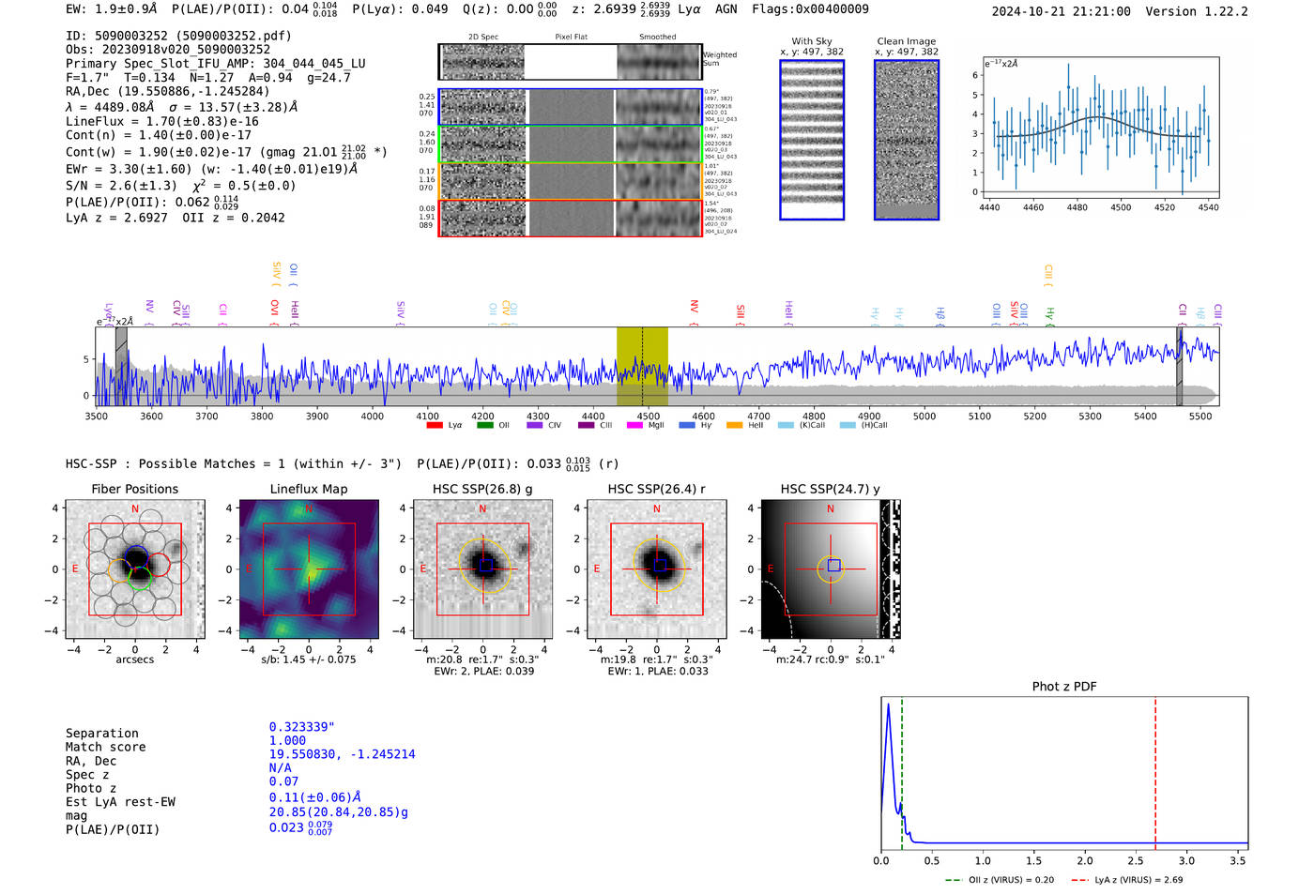Select the blue-outlined fiber spectrum row
The image size is (1314, 894).
pos(570,107)
